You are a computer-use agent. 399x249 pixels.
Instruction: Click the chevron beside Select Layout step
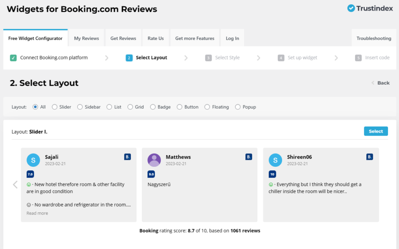[186, 57]
